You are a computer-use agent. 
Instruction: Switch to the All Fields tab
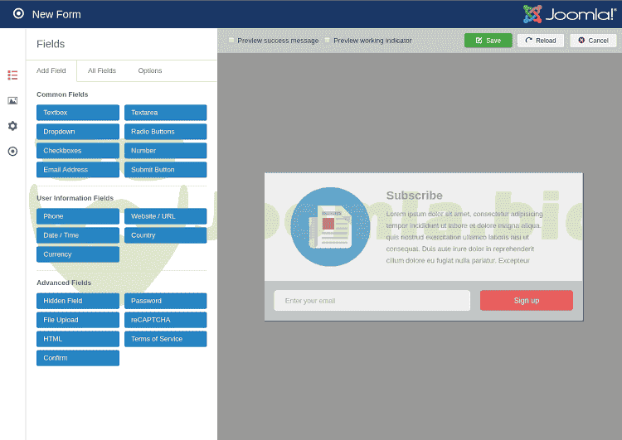[102, 71]
